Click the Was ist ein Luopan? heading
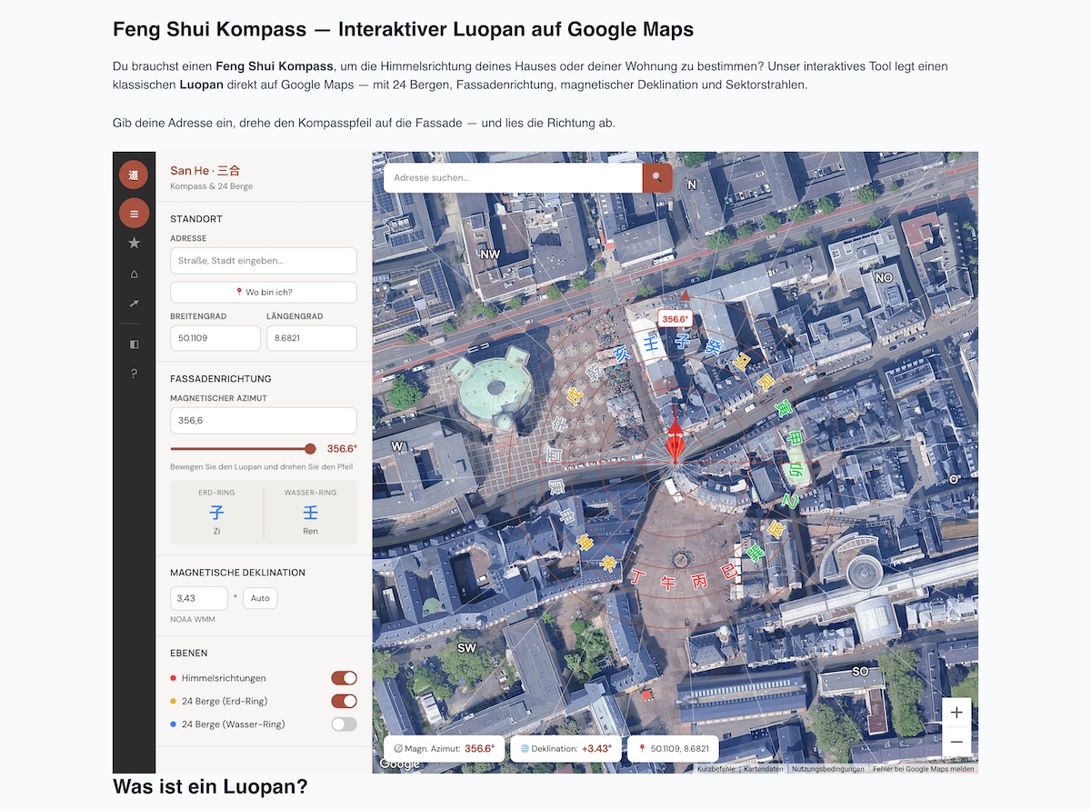 (x=210, y=787)
